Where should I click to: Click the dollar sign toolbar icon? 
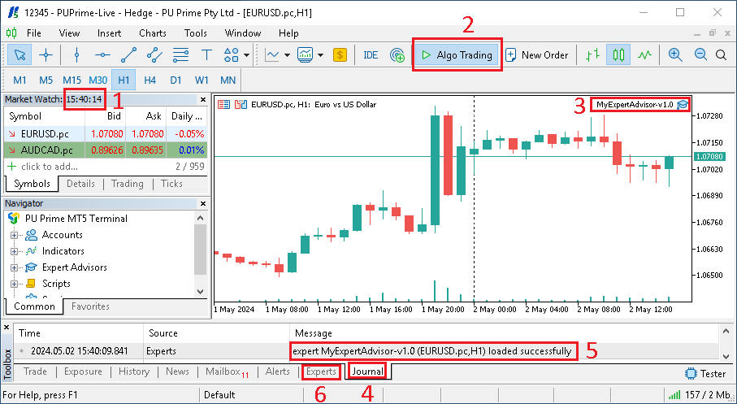coord(340,55)
